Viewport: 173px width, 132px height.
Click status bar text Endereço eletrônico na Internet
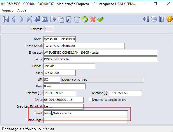pos(28,129)
